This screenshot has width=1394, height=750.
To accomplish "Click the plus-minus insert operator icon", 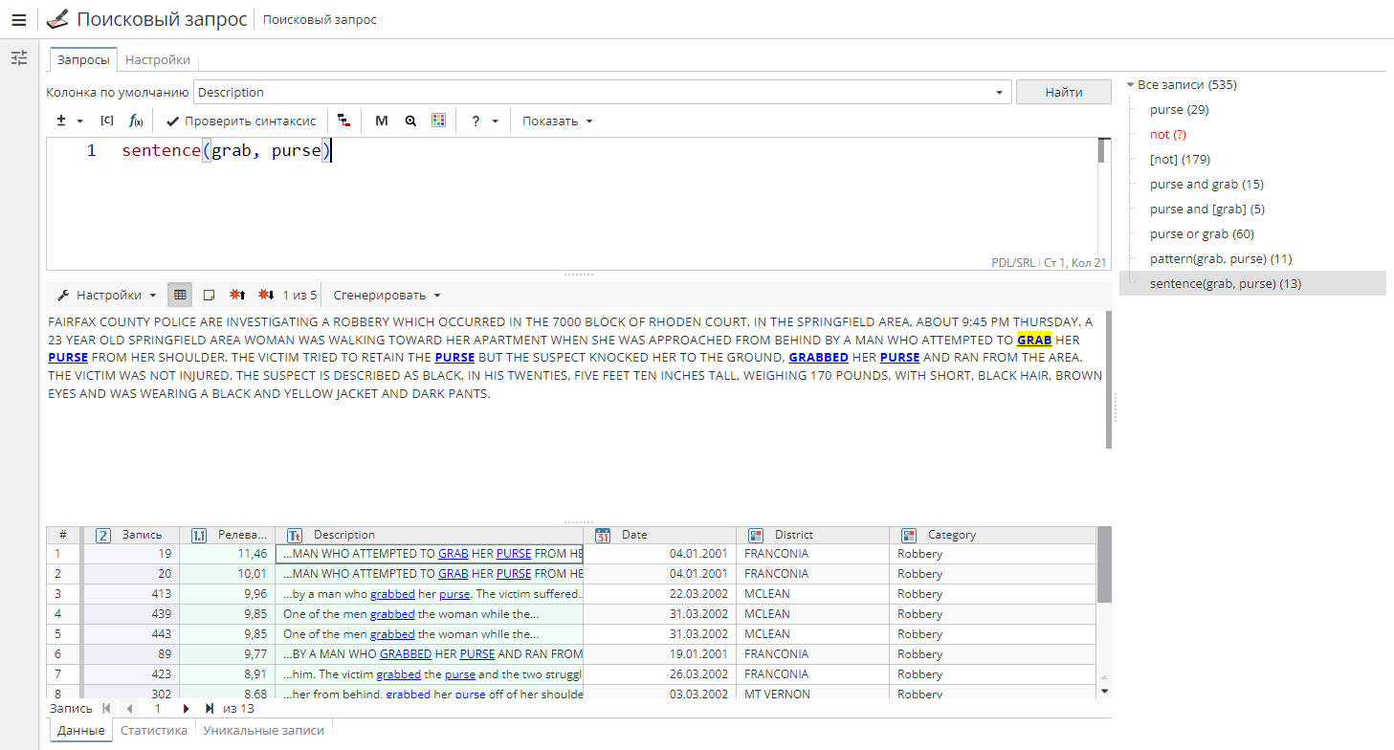I will 61,121.
